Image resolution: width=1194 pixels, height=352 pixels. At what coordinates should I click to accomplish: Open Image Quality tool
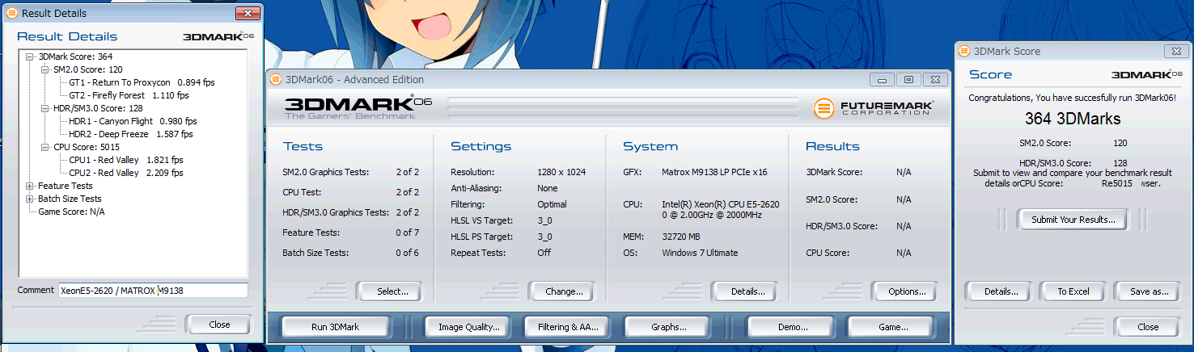[468, 327]
